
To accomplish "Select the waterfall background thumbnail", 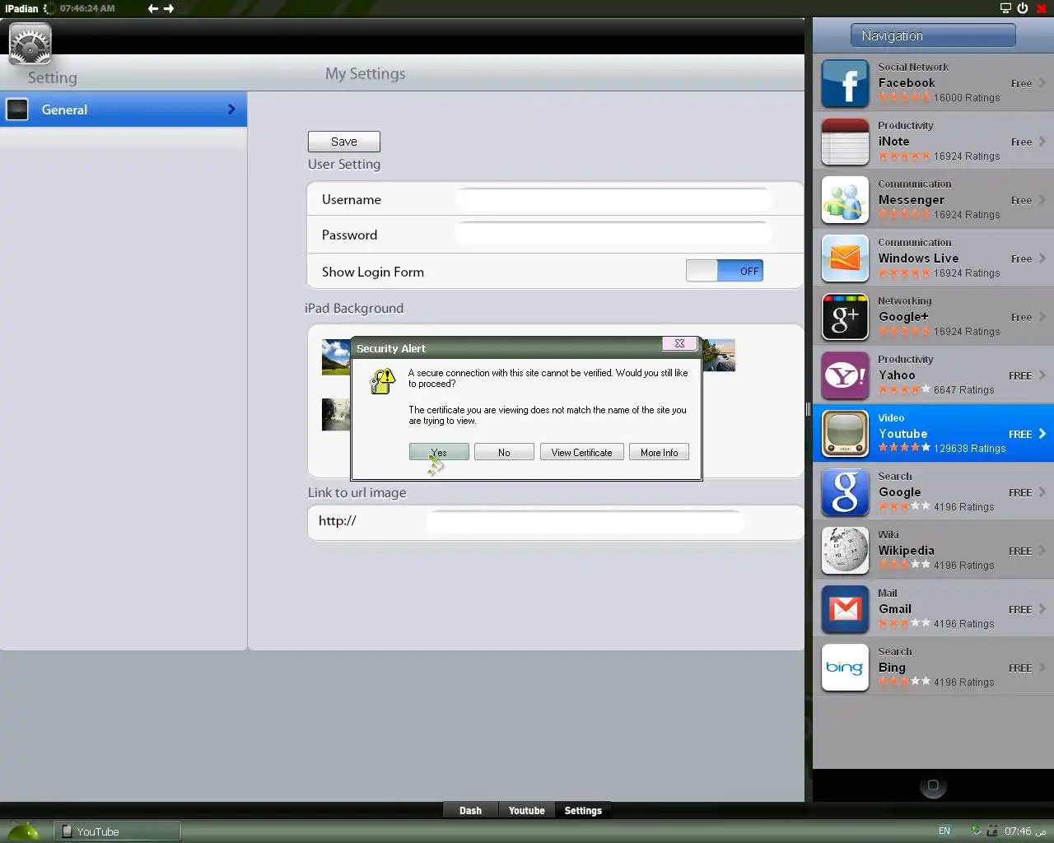I will point(336,414).
